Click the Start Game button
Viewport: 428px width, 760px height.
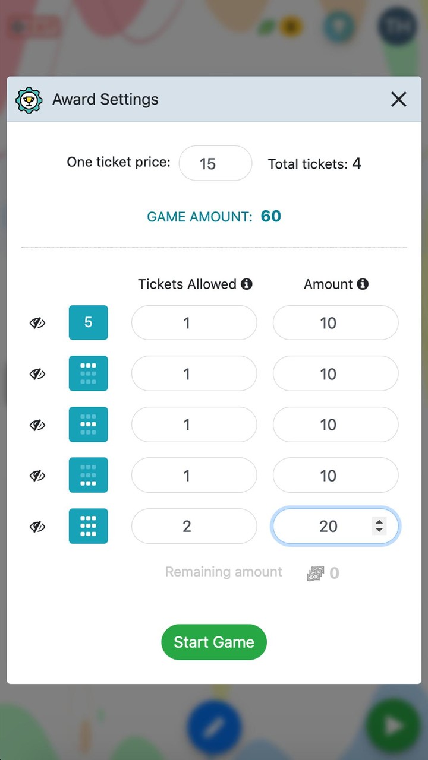click(x=214, y=642)
